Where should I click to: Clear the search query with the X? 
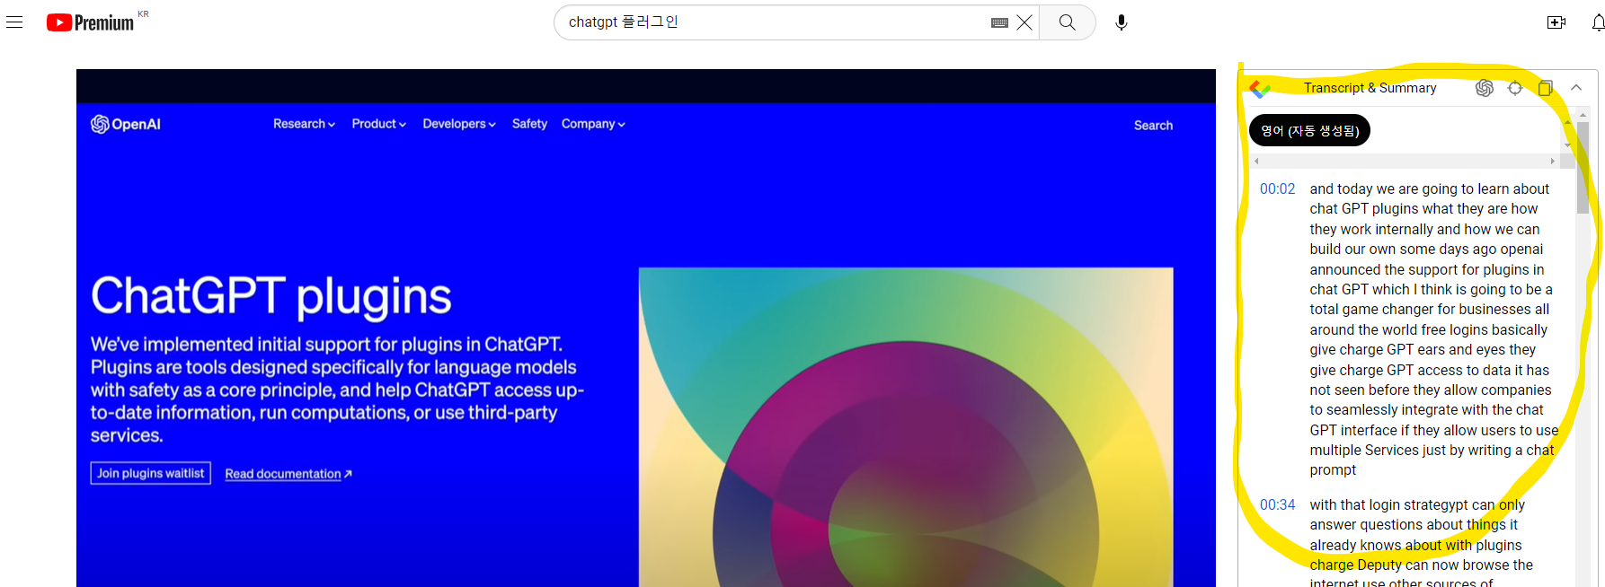pyautogui.click(x=1024, y=22)
